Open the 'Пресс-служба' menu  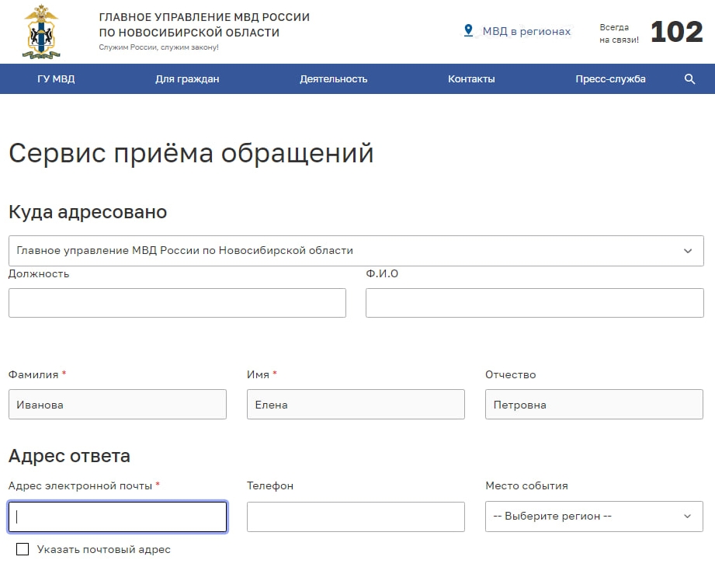[610, 79]
